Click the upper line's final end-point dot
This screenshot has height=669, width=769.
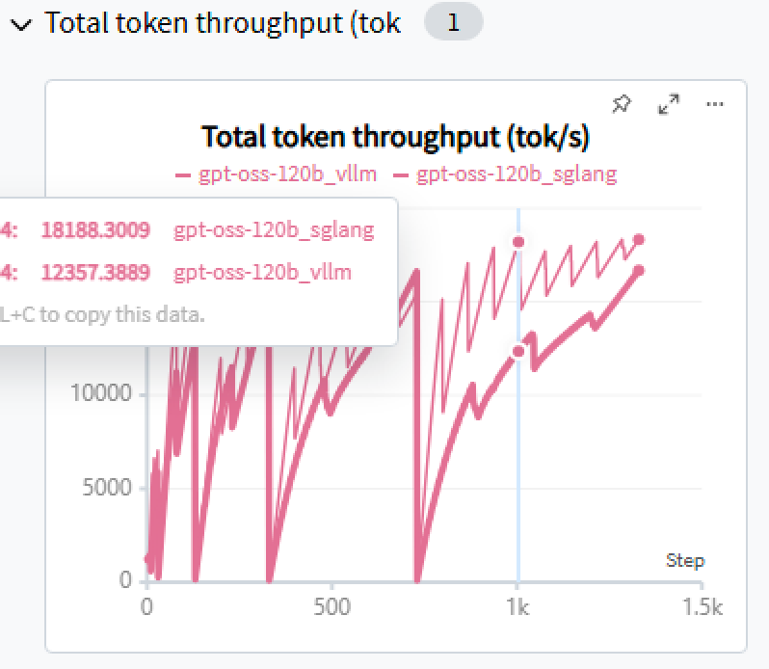[638, 239]
